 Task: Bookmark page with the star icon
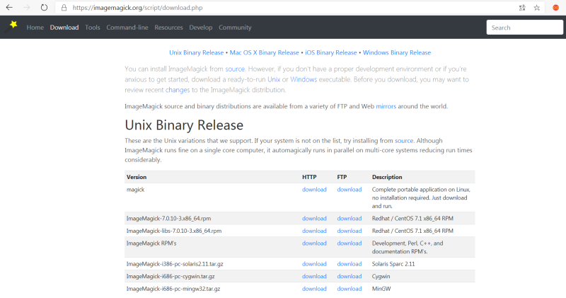tap(537, 8)
